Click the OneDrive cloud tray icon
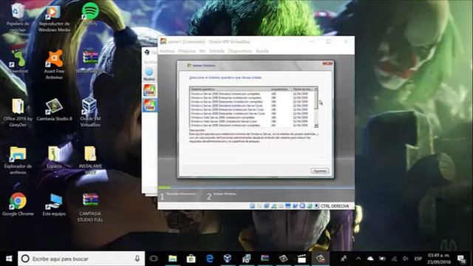 pyautogui.click(x=370, y=259)
